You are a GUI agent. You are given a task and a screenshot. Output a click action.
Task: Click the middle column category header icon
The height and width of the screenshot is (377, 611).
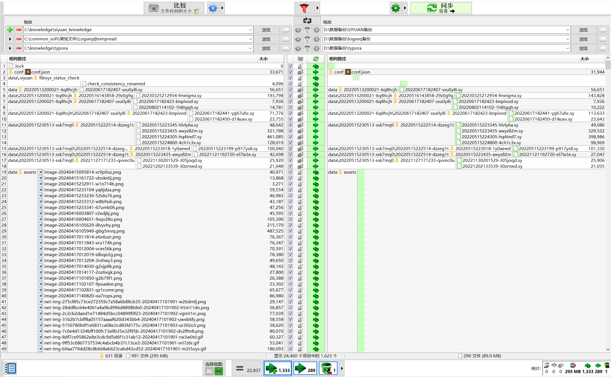tap(300, 59)
